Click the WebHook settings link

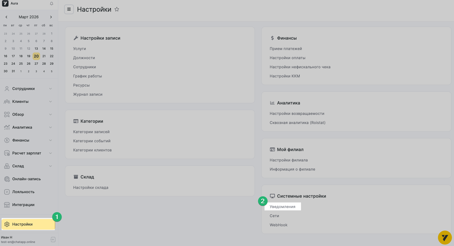[x=279, y=225]
